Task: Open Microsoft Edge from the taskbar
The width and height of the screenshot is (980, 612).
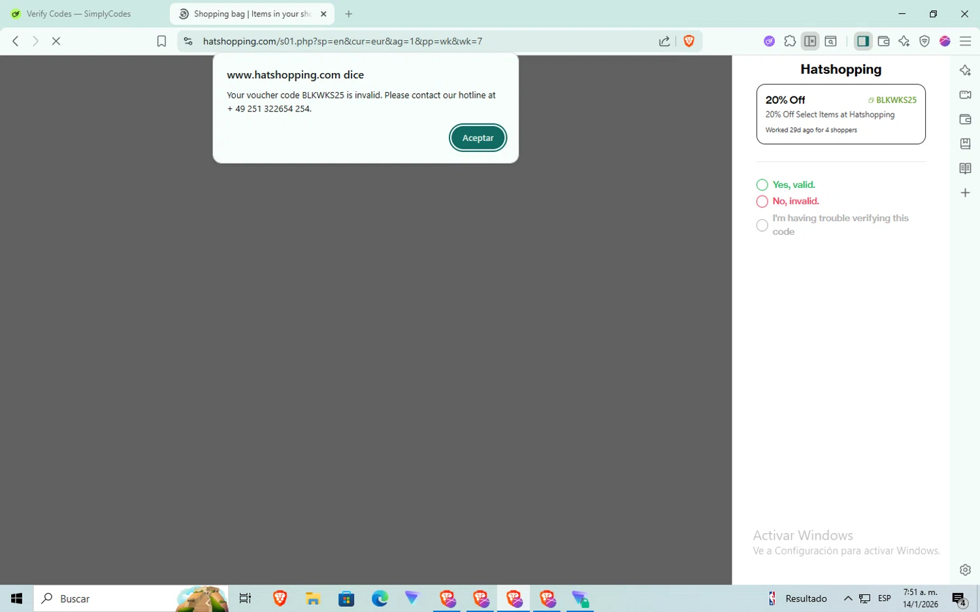Action: 380,598
